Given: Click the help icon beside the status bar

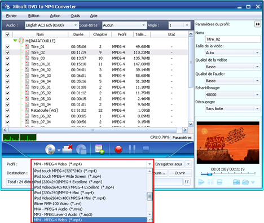Looking at the screenshot, I should [187, 182].
